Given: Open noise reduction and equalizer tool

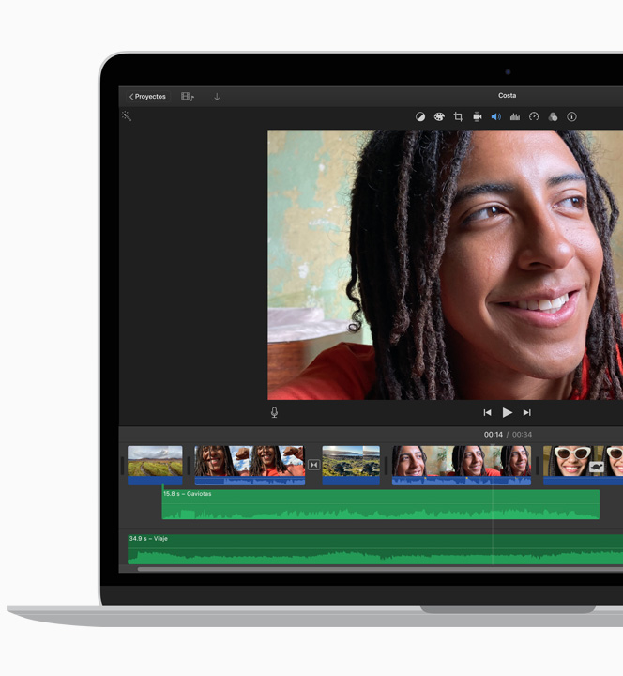Looking at the screenshot, I should 514,117.
